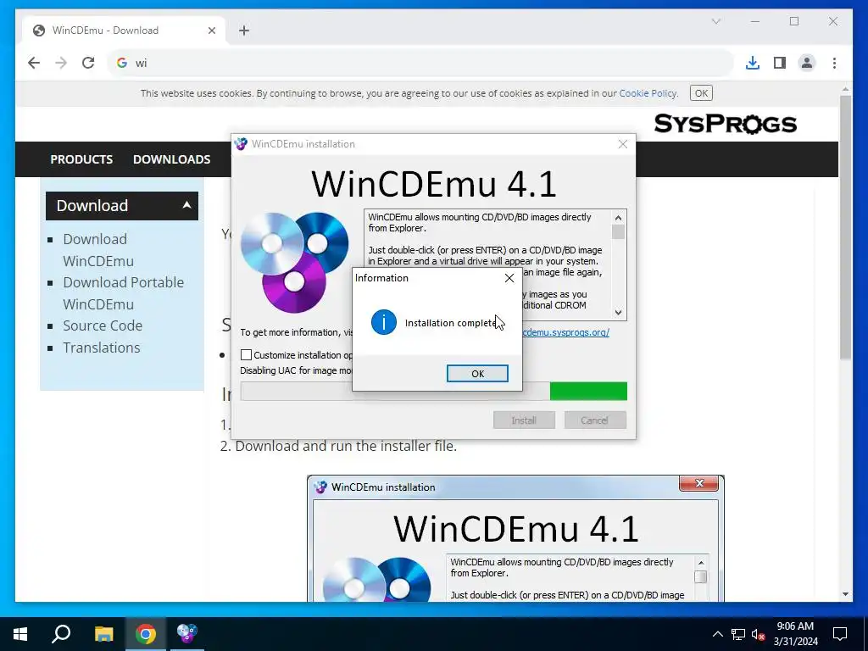Open the Cookie Policy link

[x=648, y=93]
